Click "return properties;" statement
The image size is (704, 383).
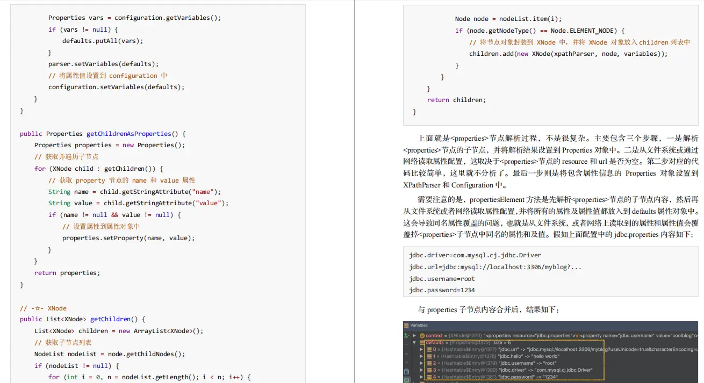coord(67,273)
